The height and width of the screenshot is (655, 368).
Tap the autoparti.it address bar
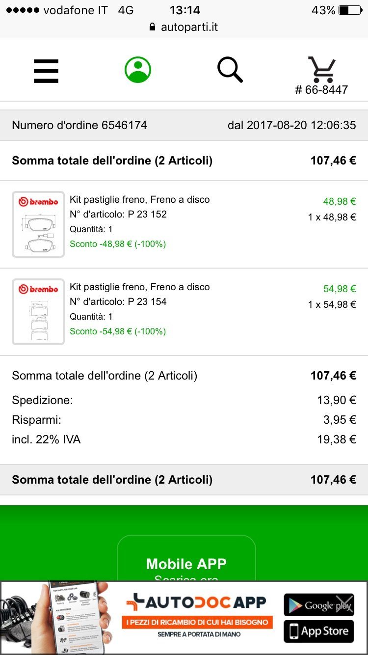[189, 27]
